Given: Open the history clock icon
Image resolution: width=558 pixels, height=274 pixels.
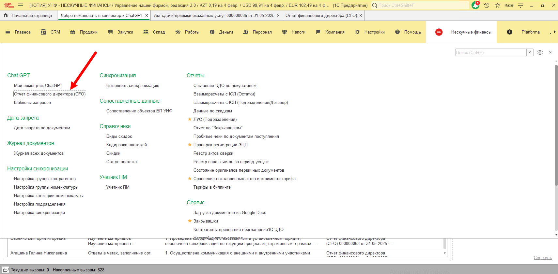Looking at the screenshot, I should point(487,5).
